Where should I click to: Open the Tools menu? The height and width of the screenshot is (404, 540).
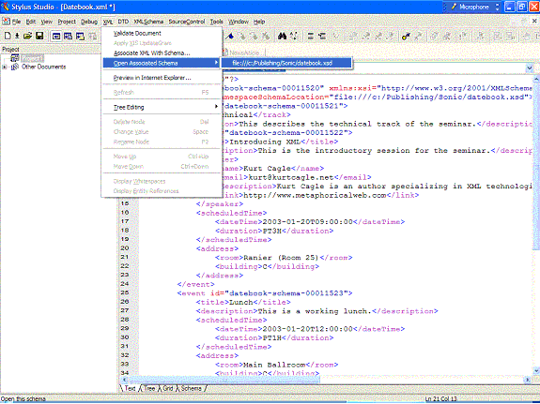[217, 22]
